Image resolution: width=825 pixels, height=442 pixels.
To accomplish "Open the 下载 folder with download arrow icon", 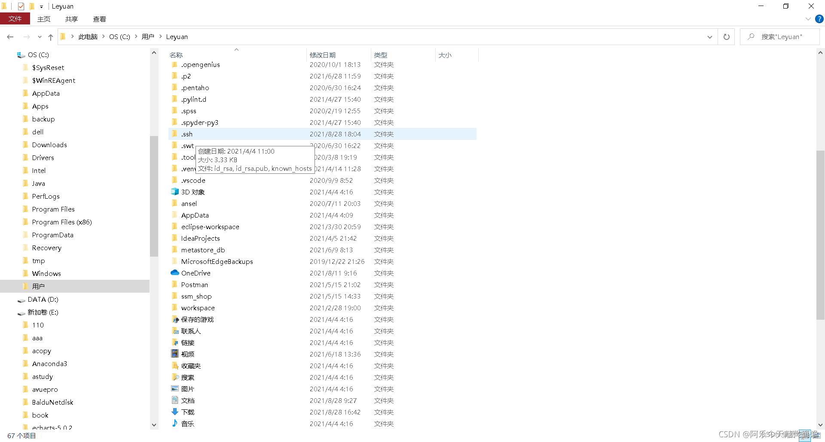I will (x=188, y=412).
